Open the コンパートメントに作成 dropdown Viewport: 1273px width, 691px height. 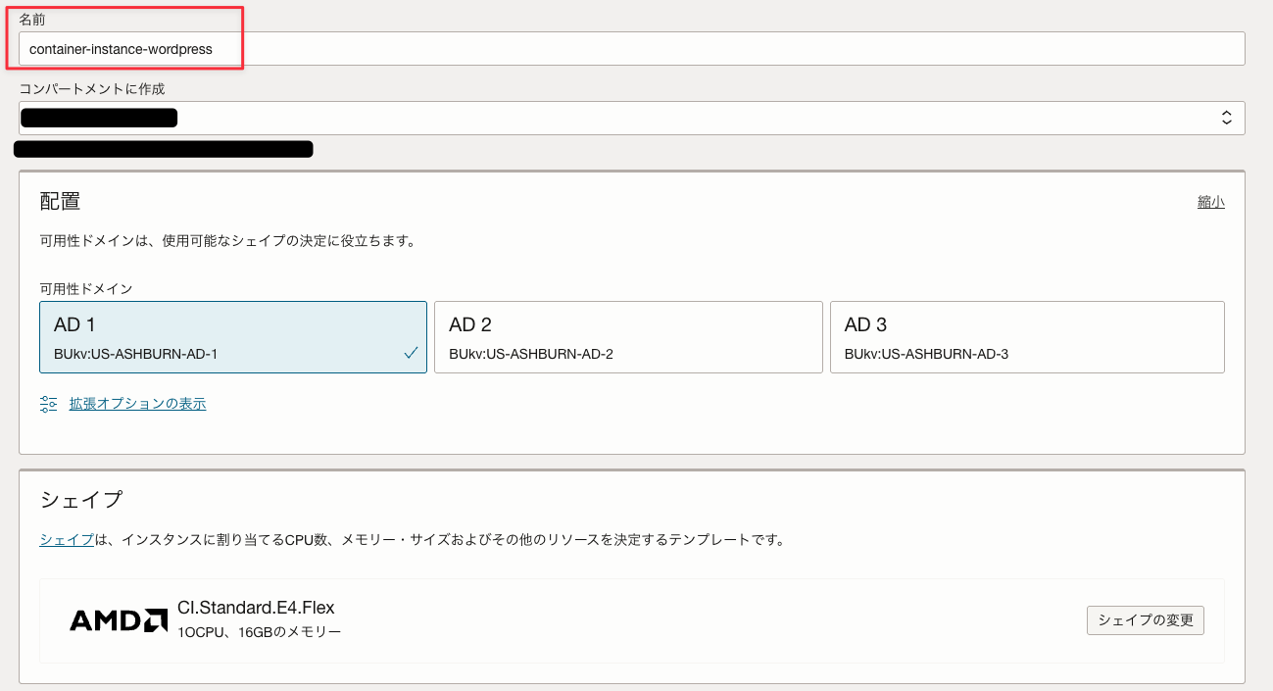[631, 118]
